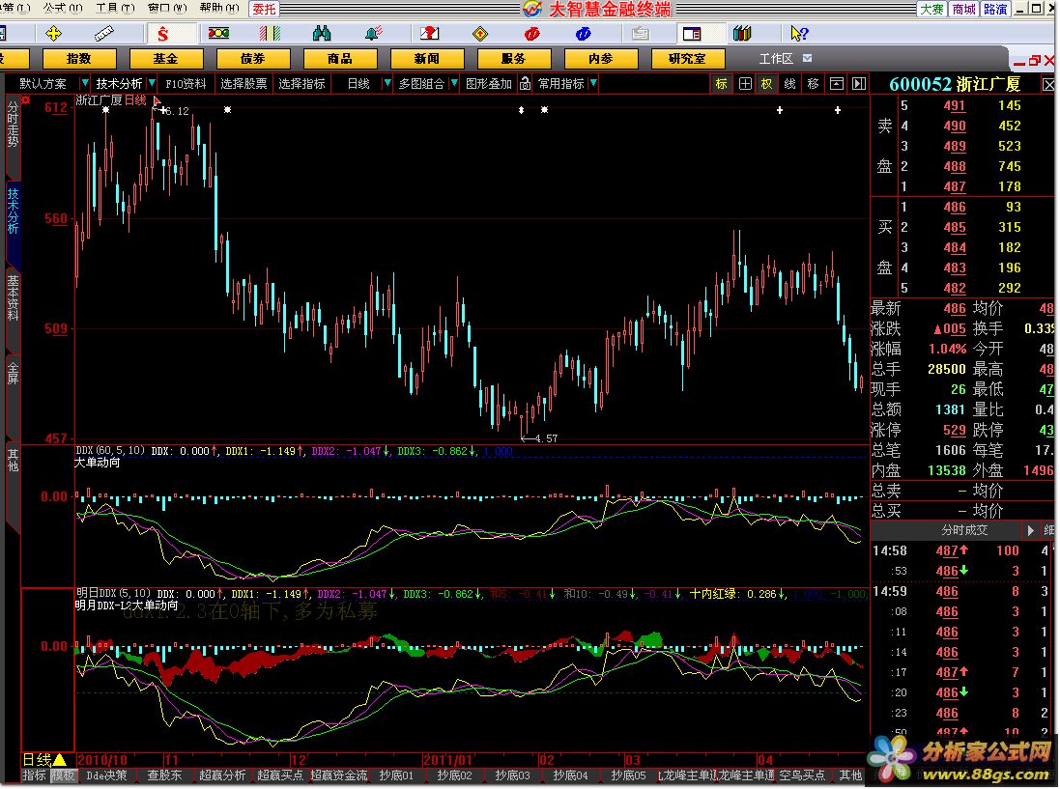Open the binoculars search icon
Image resolution: width=1060 pixels, height=789 pixels.
pos(322,33)
